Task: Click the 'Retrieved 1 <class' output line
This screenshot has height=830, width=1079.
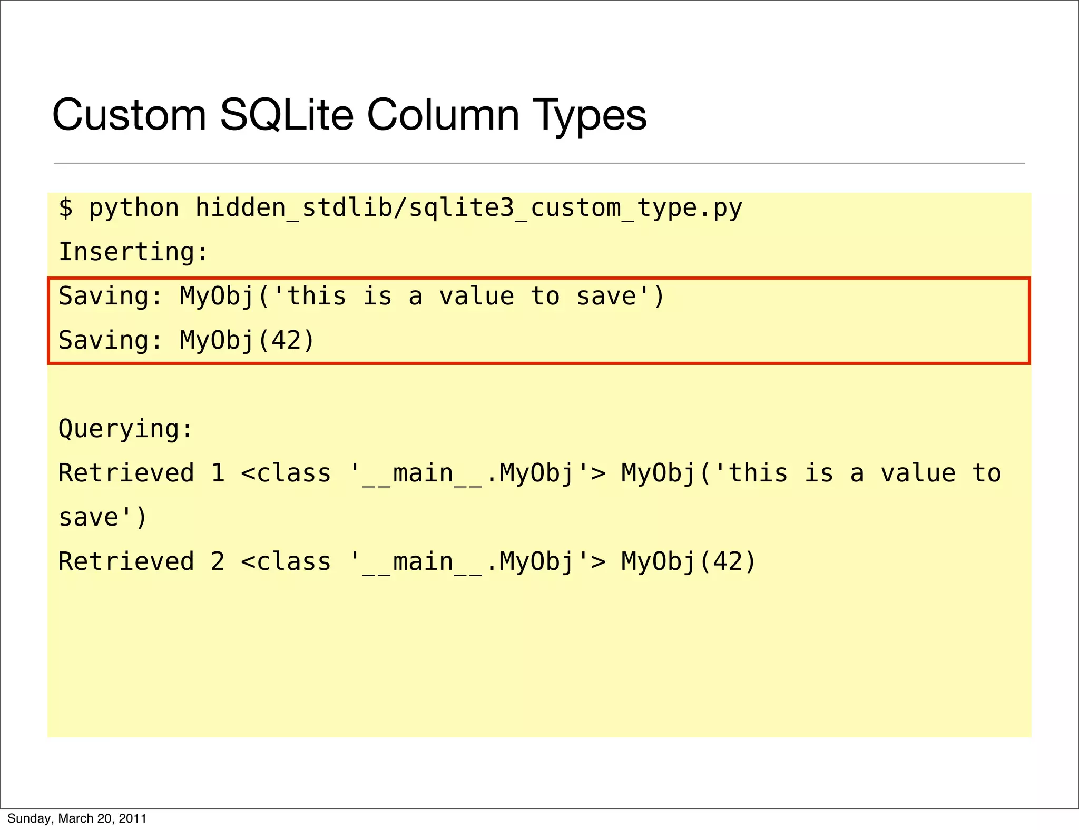Action: 529,473
